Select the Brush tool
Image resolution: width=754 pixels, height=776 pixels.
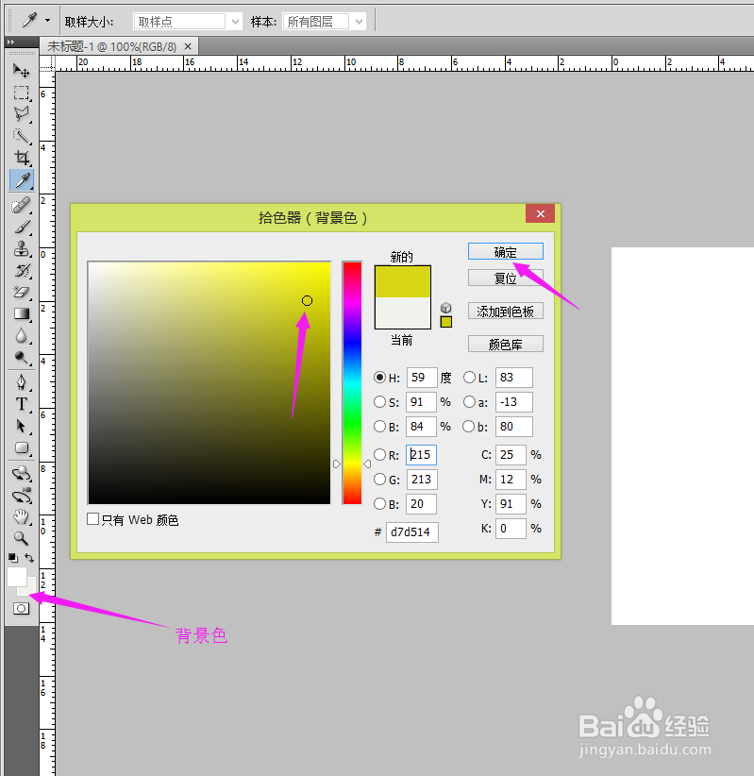coord(22,227)
